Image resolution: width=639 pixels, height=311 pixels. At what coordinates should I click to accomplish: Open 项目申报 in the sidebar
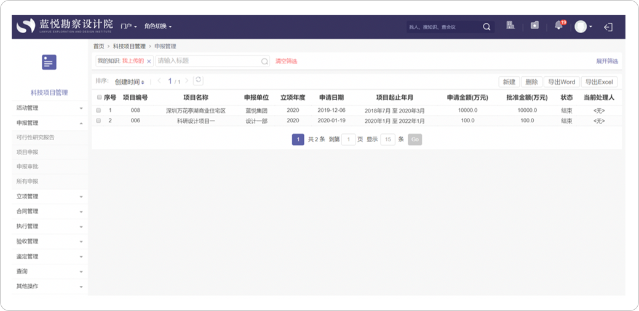click(28, 152)
